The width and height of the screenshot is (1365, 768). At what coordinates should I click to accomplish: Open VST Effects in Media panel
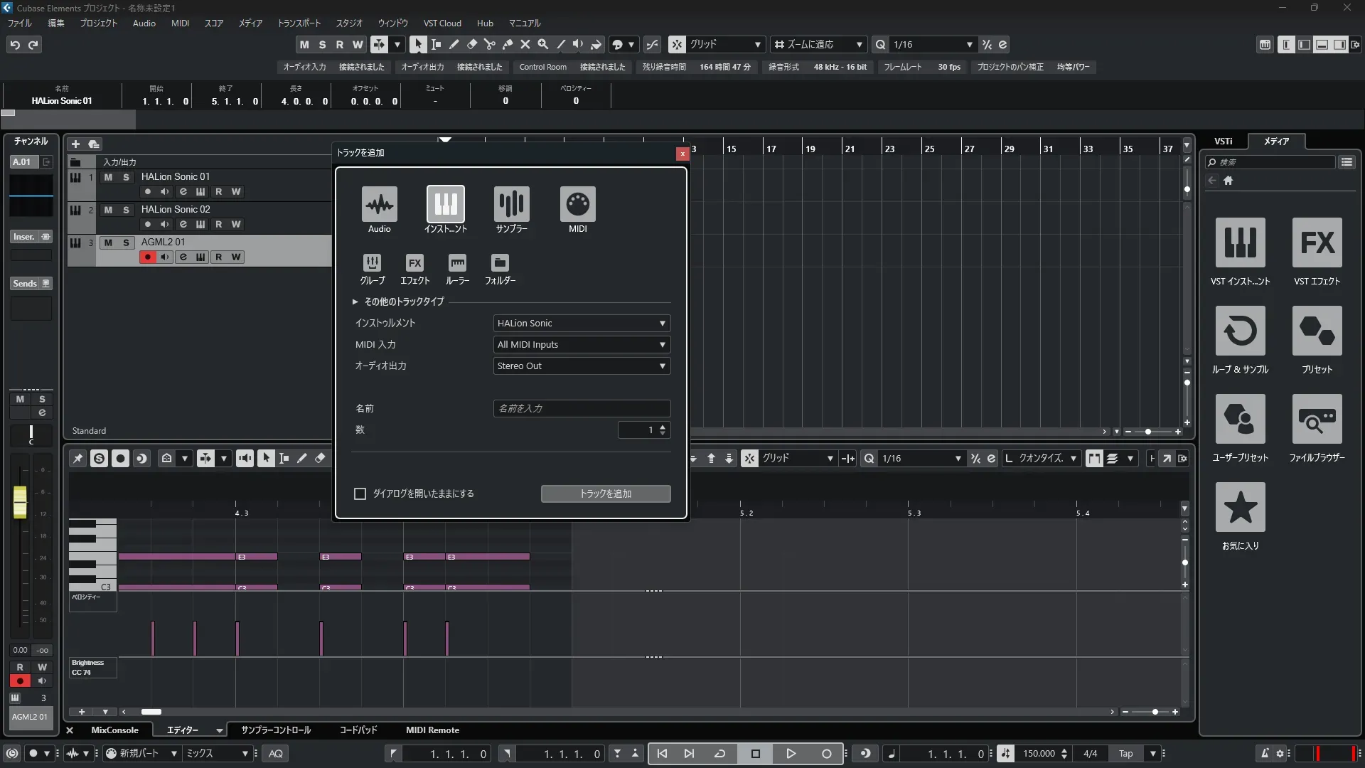(1317, 243)
